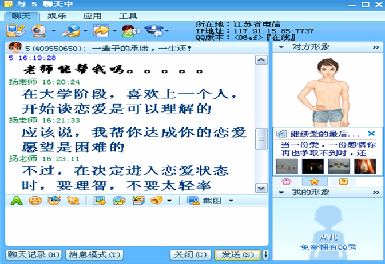
Task: Click the video chat webcam icon
Action: click(39, 30)
